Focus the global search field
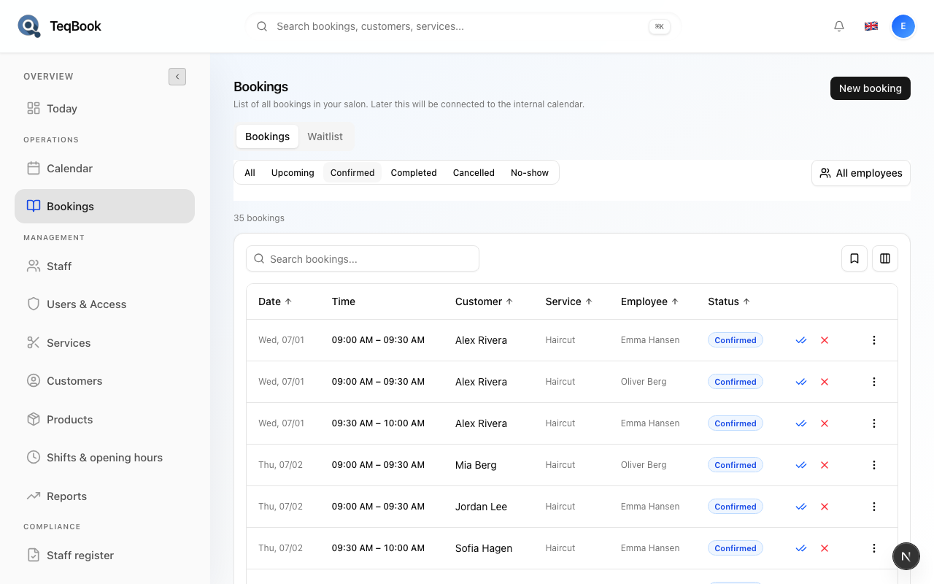This screenshot has width=934, height=584. click(463, 26)
